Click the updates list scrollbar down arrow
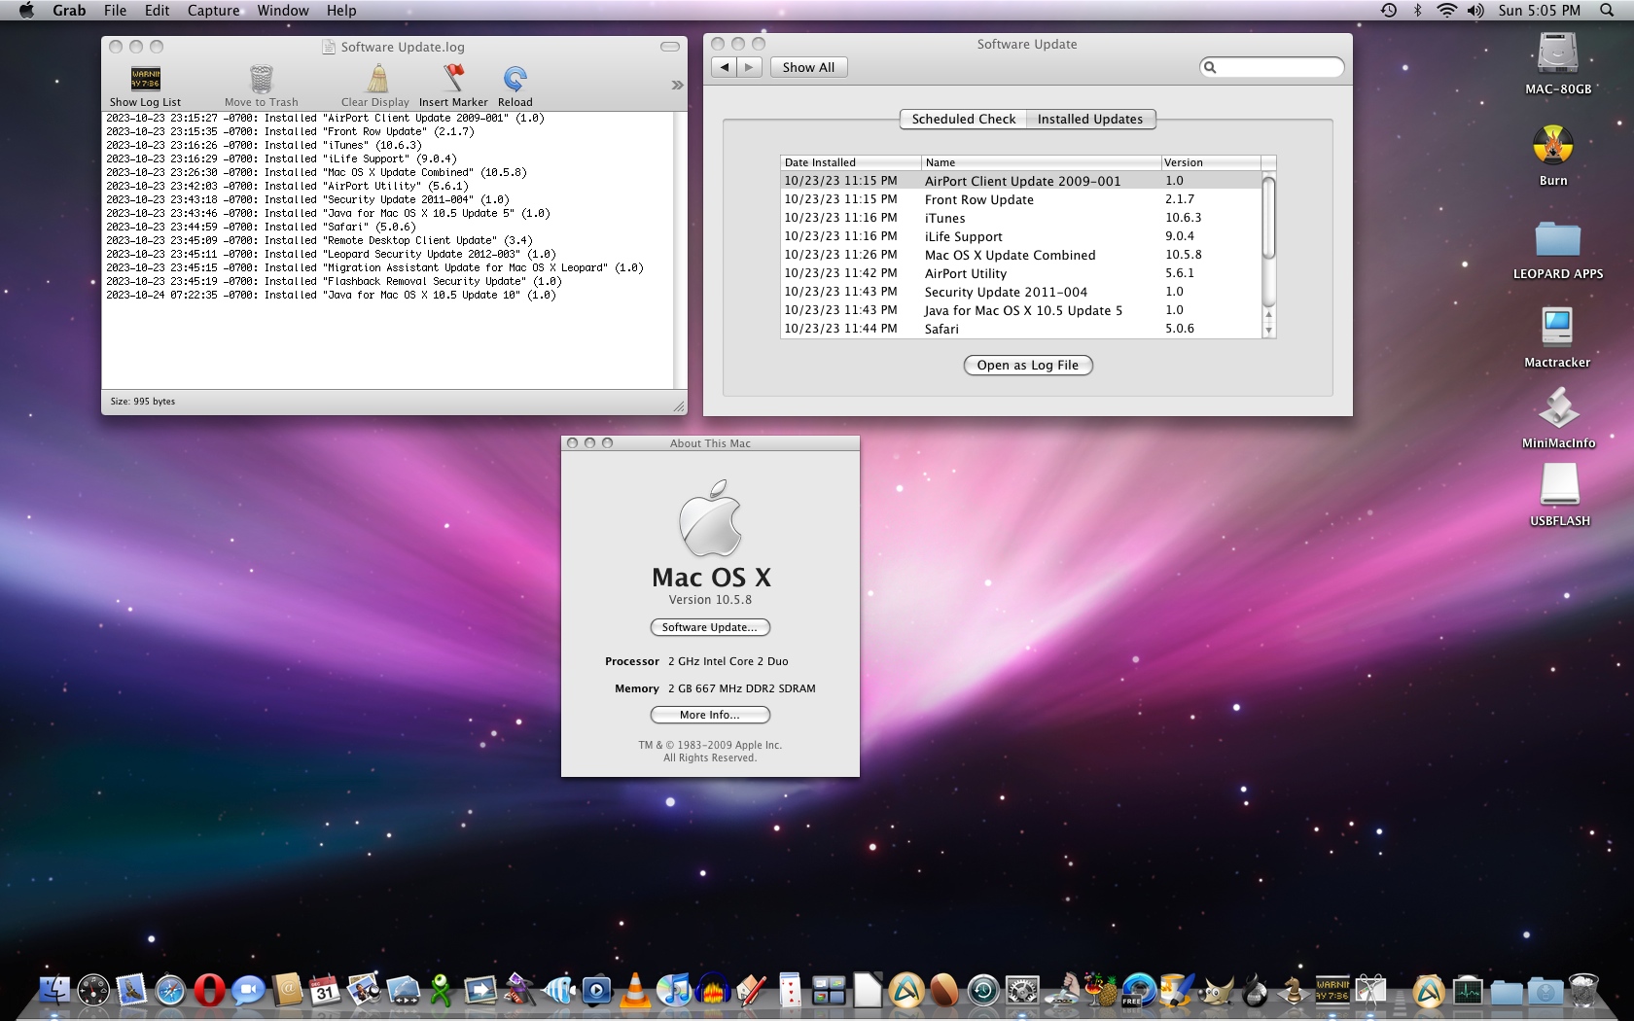 pos(1268,331)
